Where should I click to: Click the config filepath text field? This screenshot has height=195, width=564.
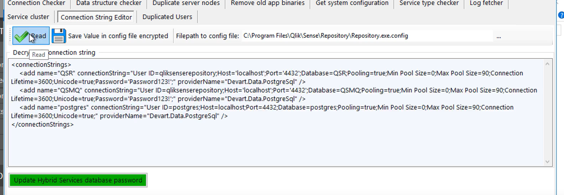tap(367, 36)
